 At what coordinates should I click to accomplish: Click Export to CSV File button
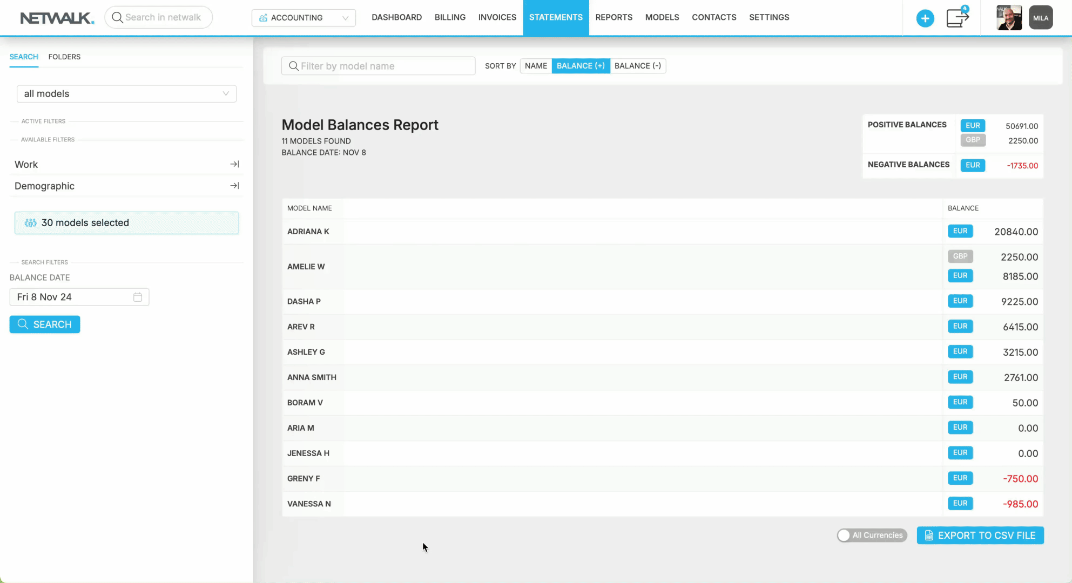pyautogui.click(x=980, y=535)
